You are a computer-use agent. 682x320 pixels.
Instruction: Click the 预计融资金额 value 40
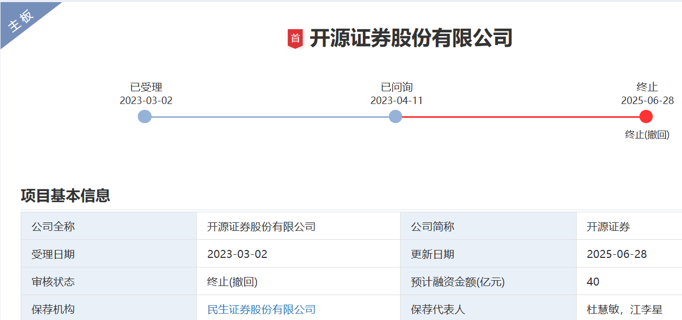pos(593,282)
